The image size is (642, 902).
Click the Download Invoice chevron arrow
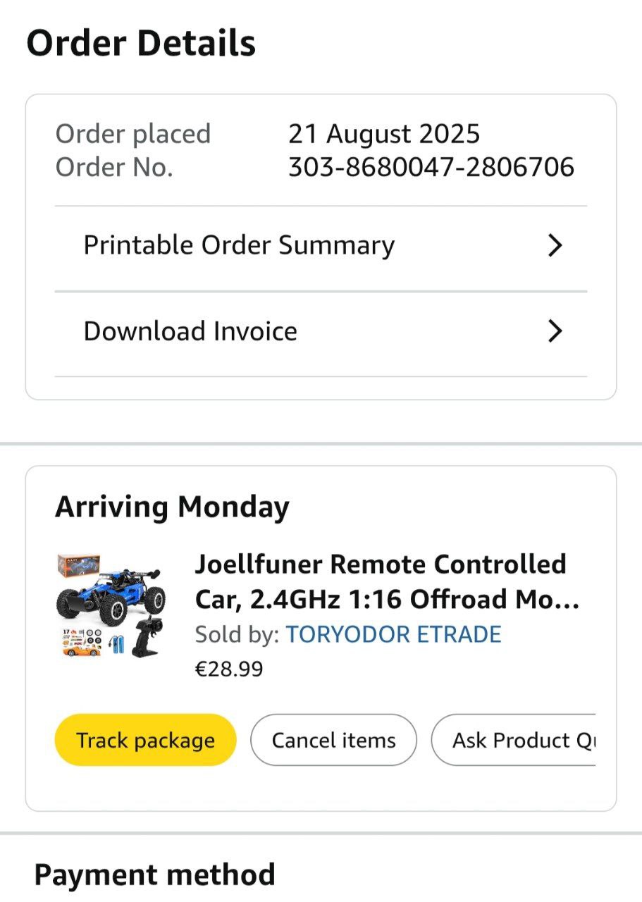pos(555,331)
